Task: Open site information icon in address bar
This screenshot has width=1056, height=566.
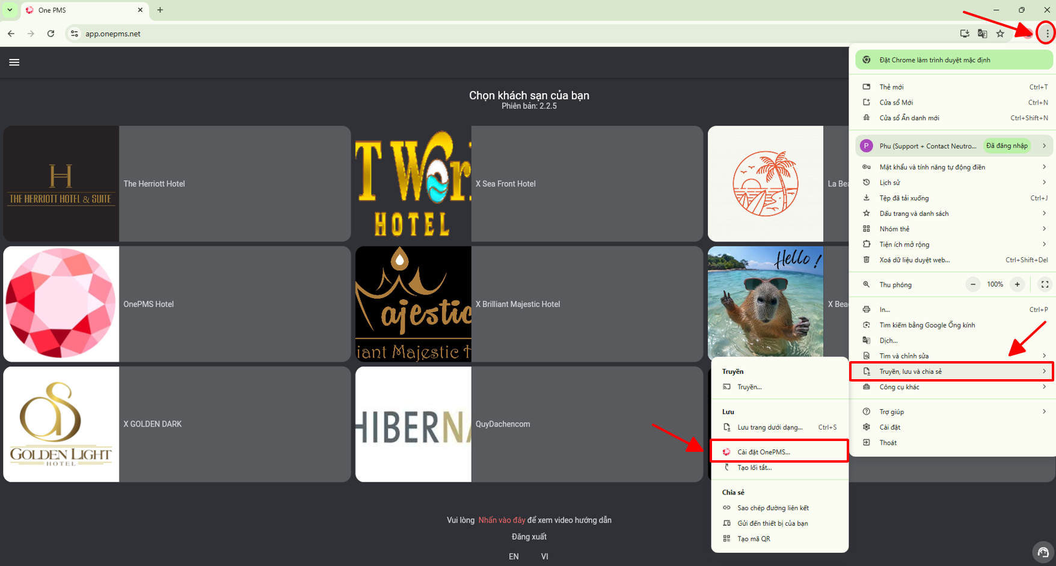Action: tap(75, 34)
